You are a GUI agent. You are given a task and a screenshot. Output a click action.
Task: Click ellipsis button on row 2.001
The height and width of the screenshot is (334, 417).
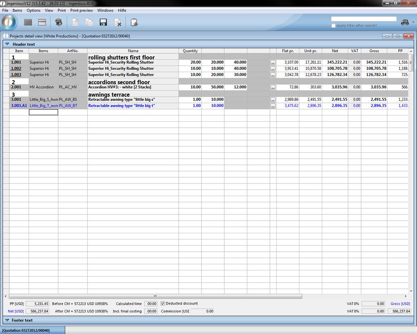pos(273,87)
